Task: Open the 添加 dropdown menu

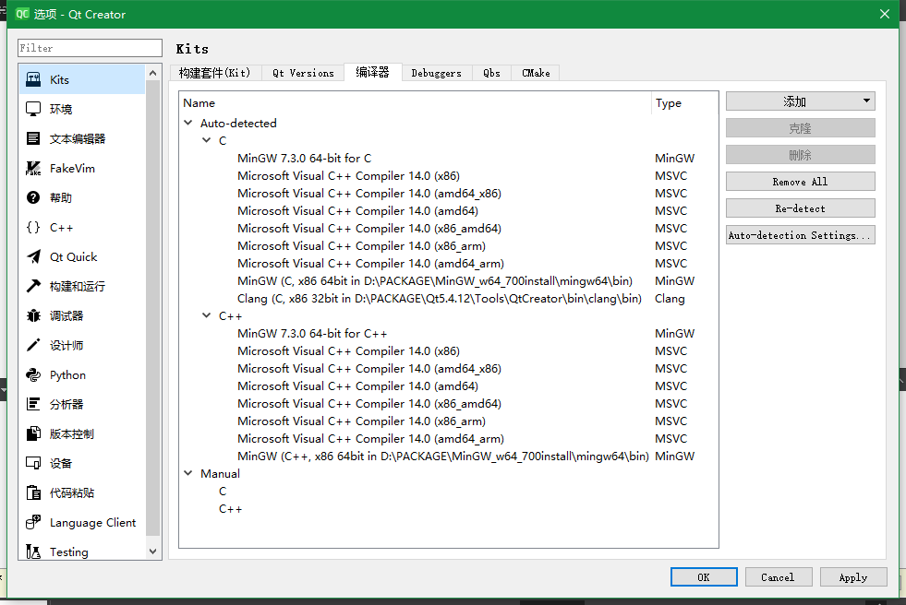Action: [800, 101]
